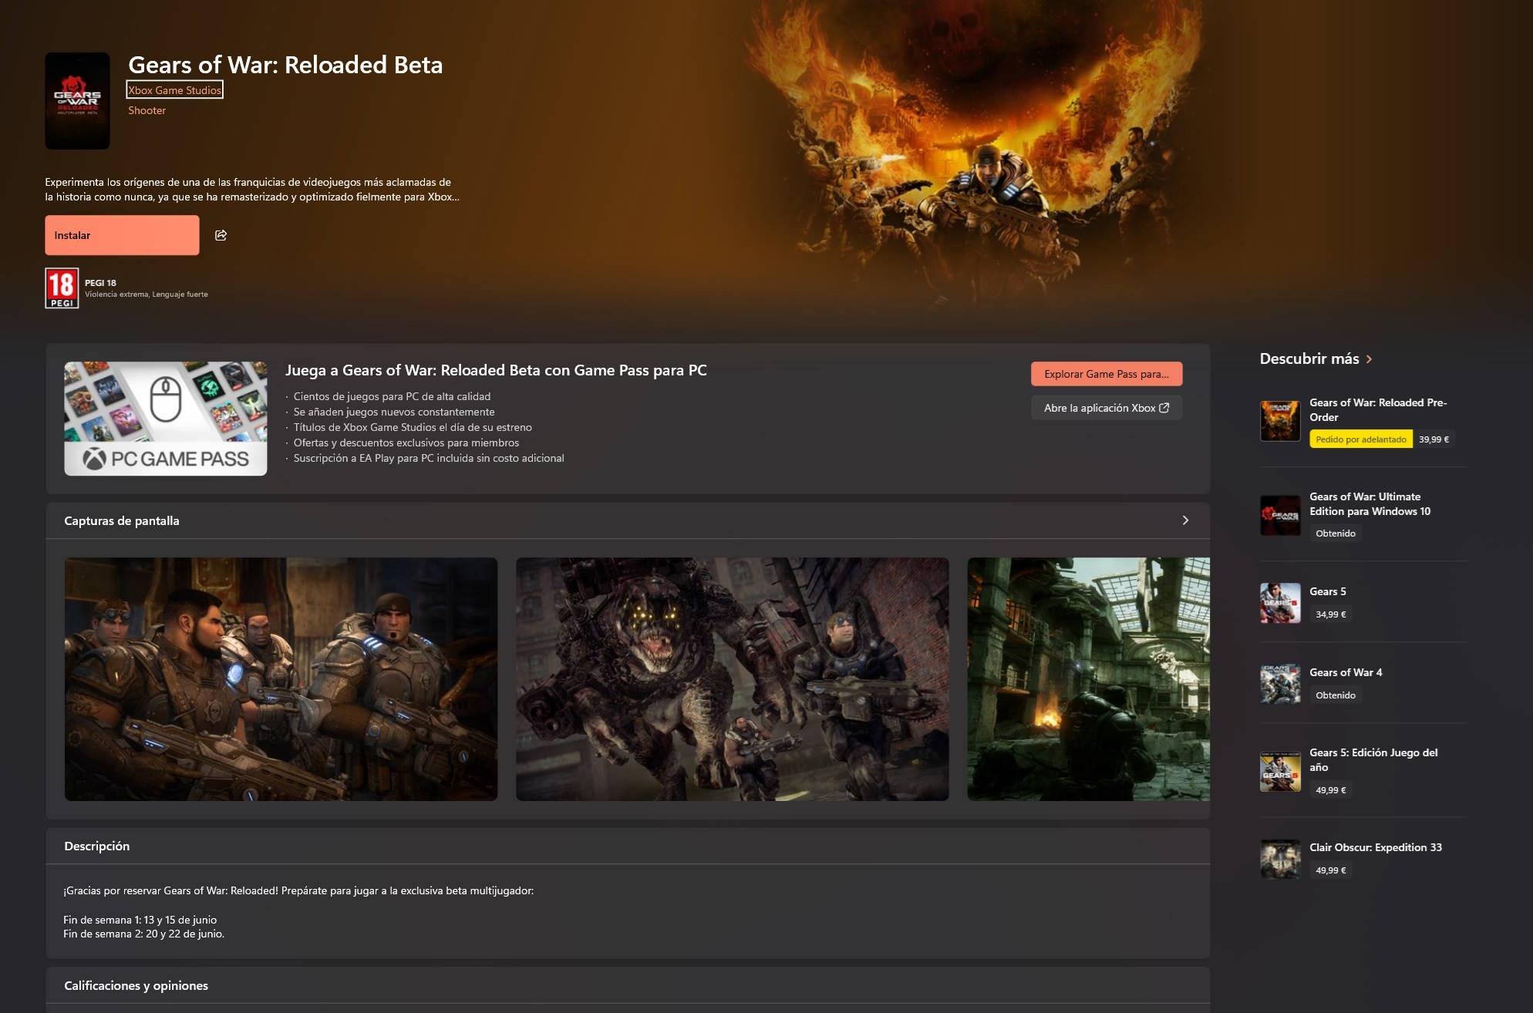
Task: Expand Capturas de pantalla with chevron arrow
Action: (x=1185, y=520)
